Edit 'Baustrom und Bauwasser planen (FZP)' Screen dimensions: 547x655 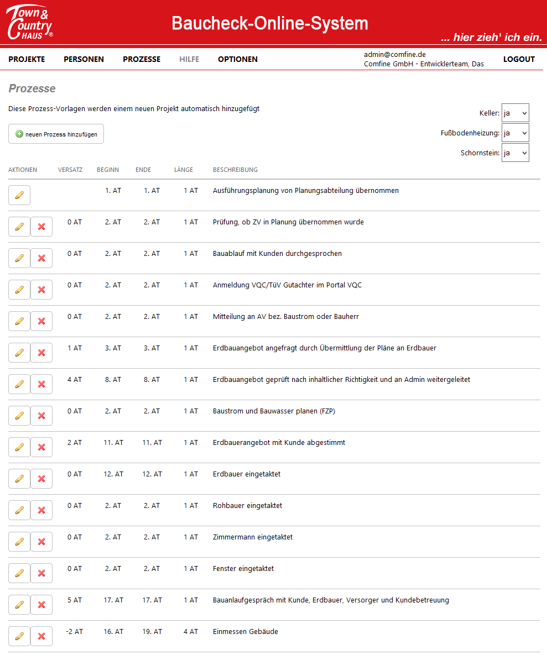click(19, 416)
